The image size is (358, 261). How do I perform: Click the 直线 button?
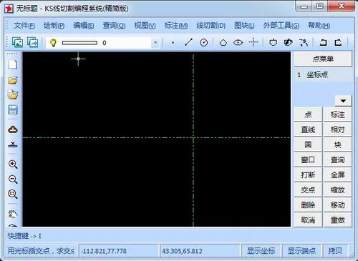[x=308, y=129]
